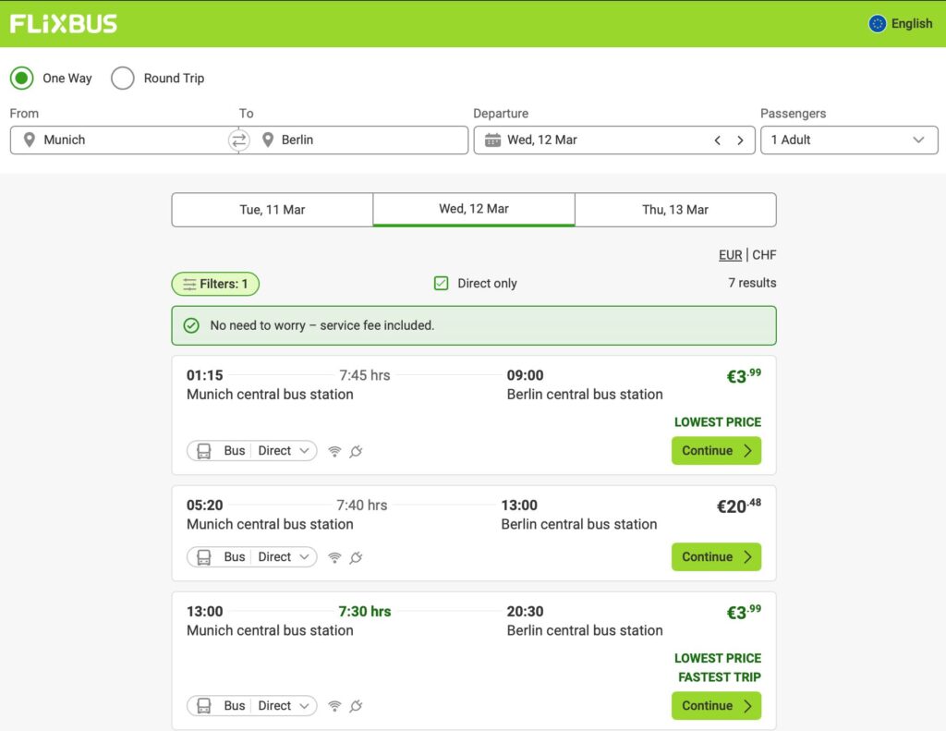946x731 pixels.
Task: Click the 7:40 hrs duration text
Action: click(361, 506)
